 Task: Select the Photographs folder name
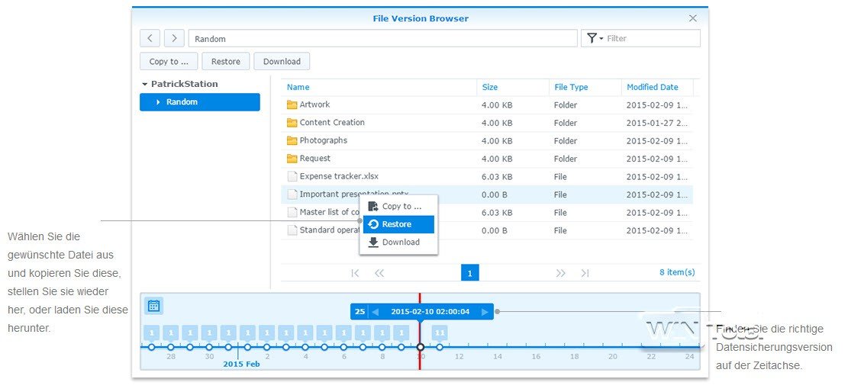(324, 140)
